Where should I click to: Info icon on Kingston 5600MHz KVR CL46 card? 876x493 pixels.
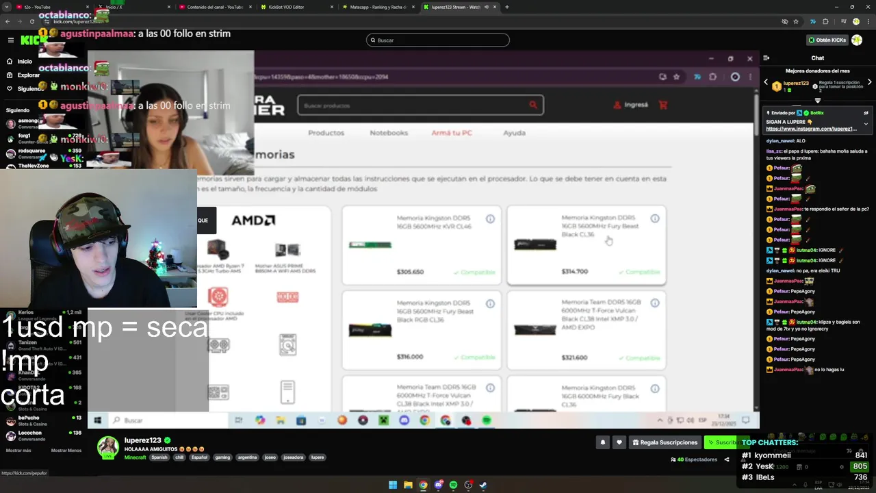pos(490,219)
